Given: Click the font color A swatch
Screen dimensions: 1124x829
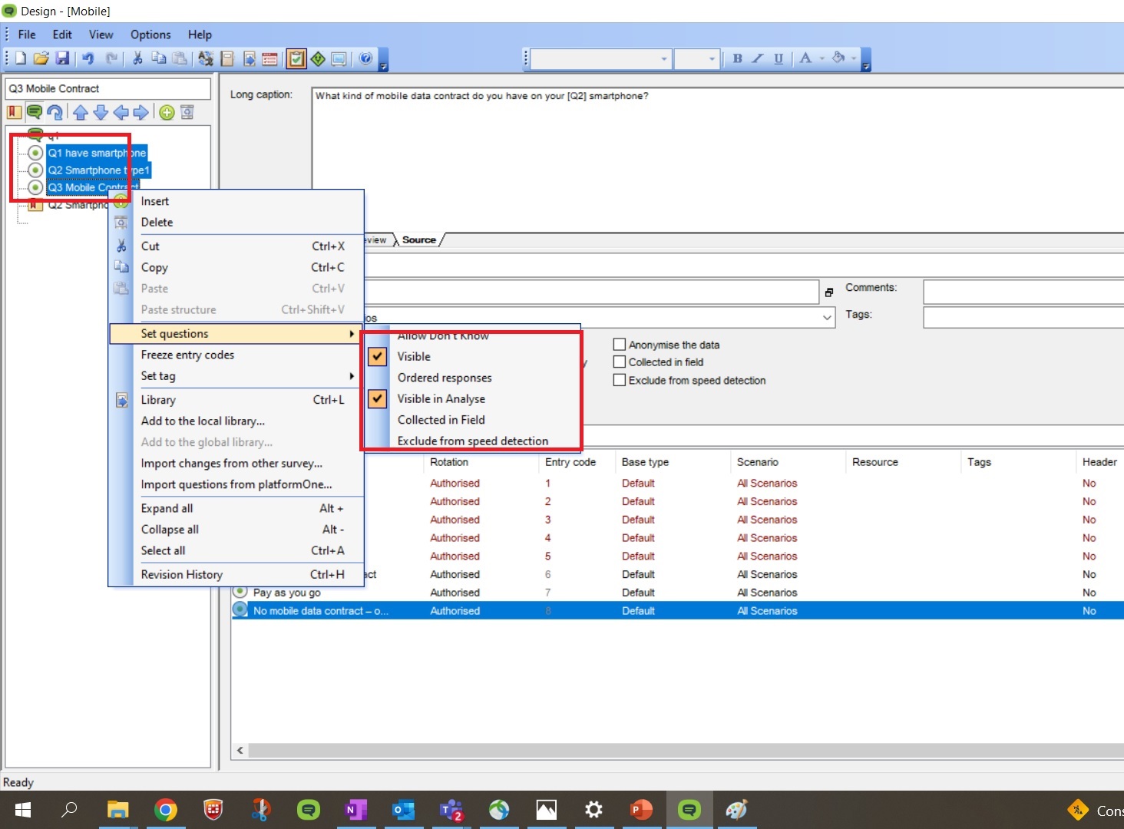Looking at the screenshot, I should (x=805, y=58).
